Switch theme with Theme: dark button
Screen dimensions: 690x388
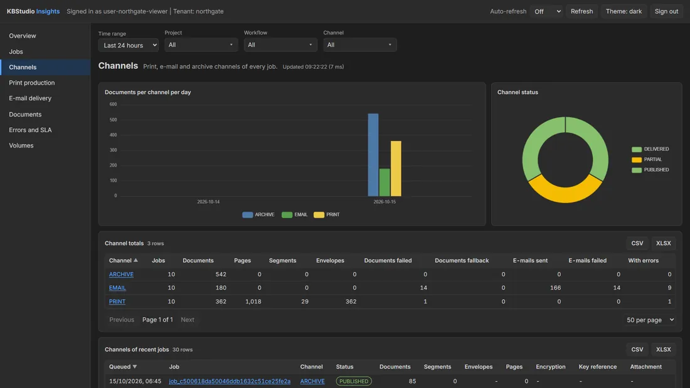[624, 11]
